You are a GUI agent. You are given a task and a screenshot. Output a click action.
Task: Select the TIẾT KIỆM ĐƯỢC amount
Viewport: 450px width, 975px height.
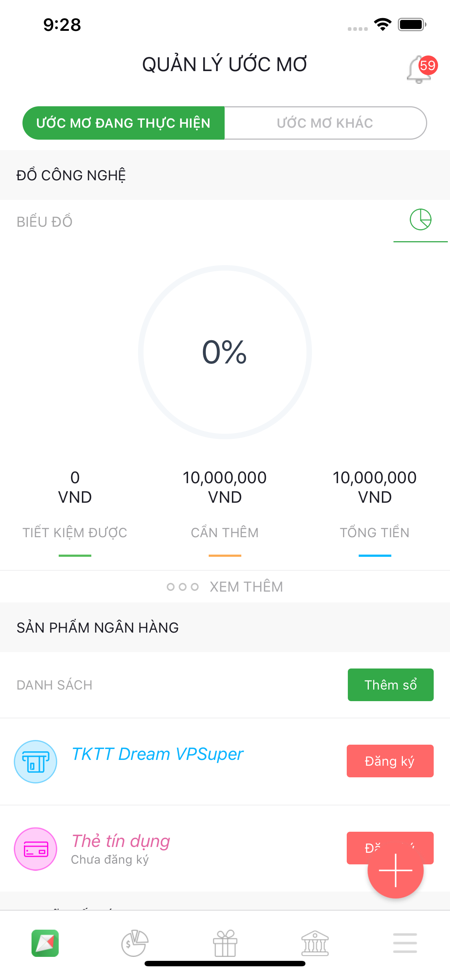click(75, 487)
